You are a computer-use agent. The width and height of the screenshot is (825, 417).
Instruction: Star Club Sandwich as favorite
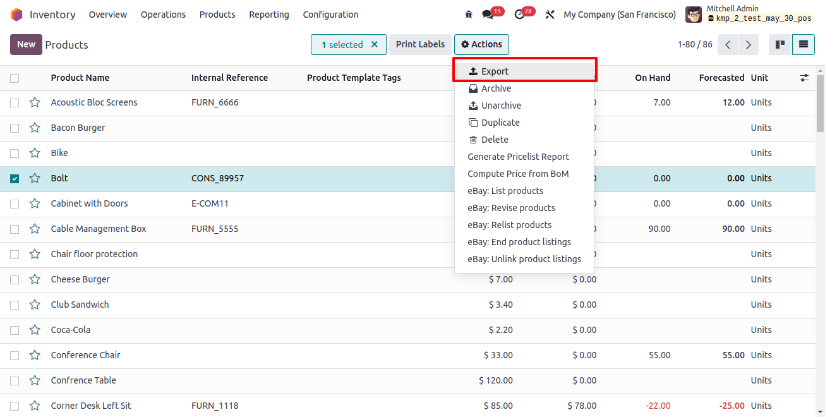click(x=35, y=305)
